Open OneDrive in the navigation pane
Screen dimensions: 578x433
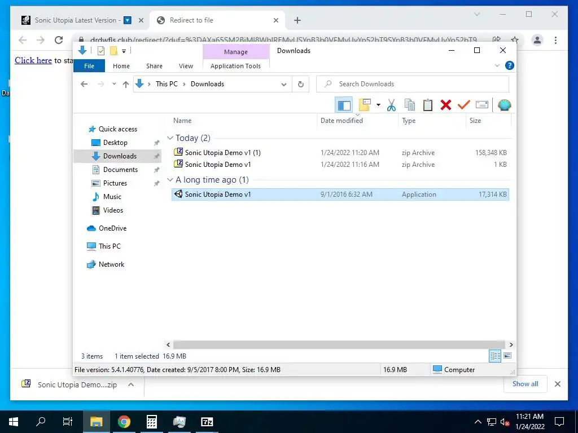click(x=112, y=228)
